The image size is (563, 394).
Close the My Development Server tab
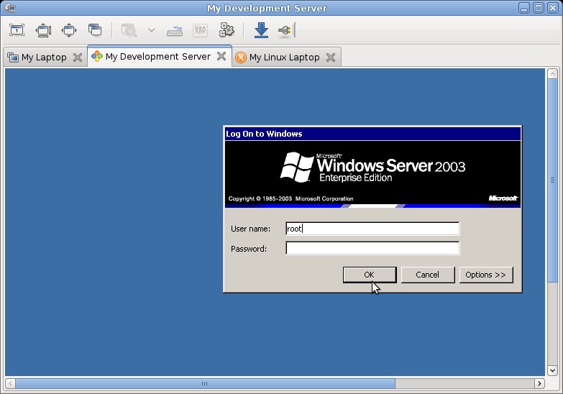point(222,57)
